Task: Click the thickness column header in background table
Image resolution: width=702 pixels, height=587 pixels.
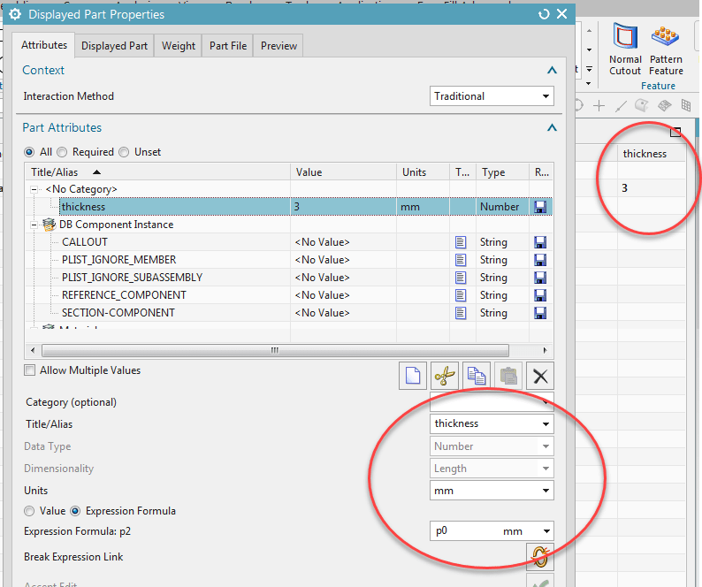Action: [652, 154]
